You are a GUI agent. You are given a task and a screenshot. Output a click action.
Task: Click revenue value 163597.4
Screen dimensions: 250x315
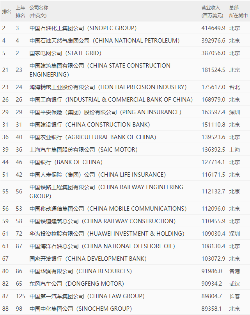coord(213,112)
